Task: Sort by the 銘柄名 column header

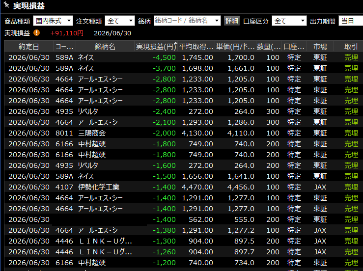Action: click(x=105, y=47)
